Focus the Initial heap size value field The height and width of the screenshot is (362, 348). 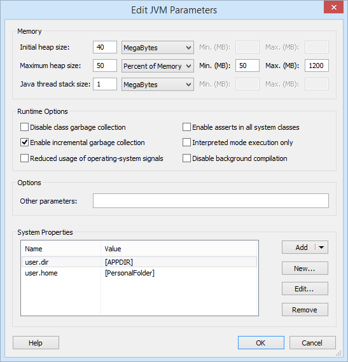[x=105, y=47]
